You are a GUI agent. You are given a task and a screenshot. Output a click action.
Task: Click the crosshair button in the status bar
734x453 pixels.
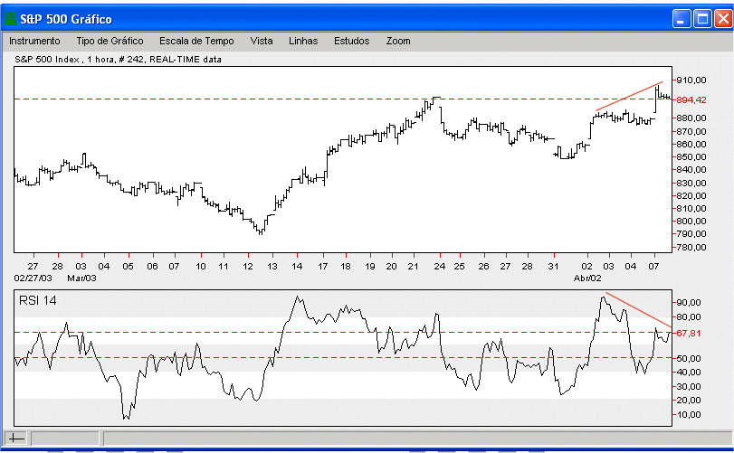click(x=16, y=438)
